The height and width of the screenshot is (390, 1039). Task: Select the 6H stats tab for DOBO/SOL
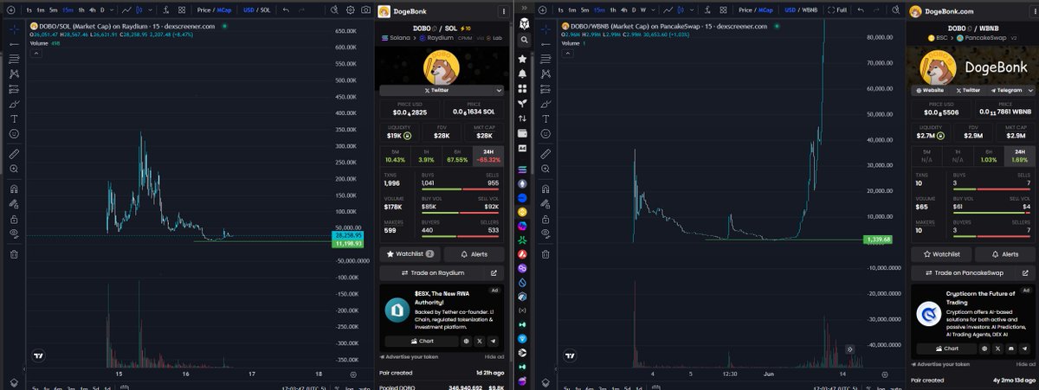457,156
